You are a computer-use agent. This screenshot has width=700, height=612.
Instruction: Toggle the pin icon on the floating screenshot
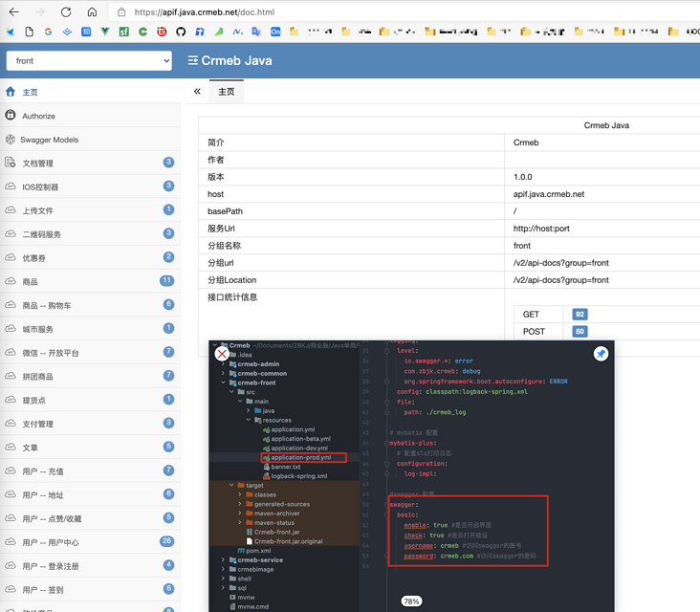[601, 354]
